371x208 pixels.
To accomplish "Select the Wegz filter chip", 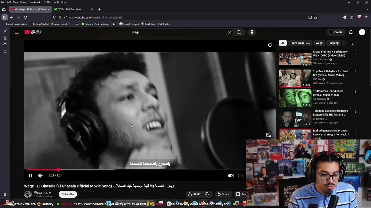I will [319, 43].
